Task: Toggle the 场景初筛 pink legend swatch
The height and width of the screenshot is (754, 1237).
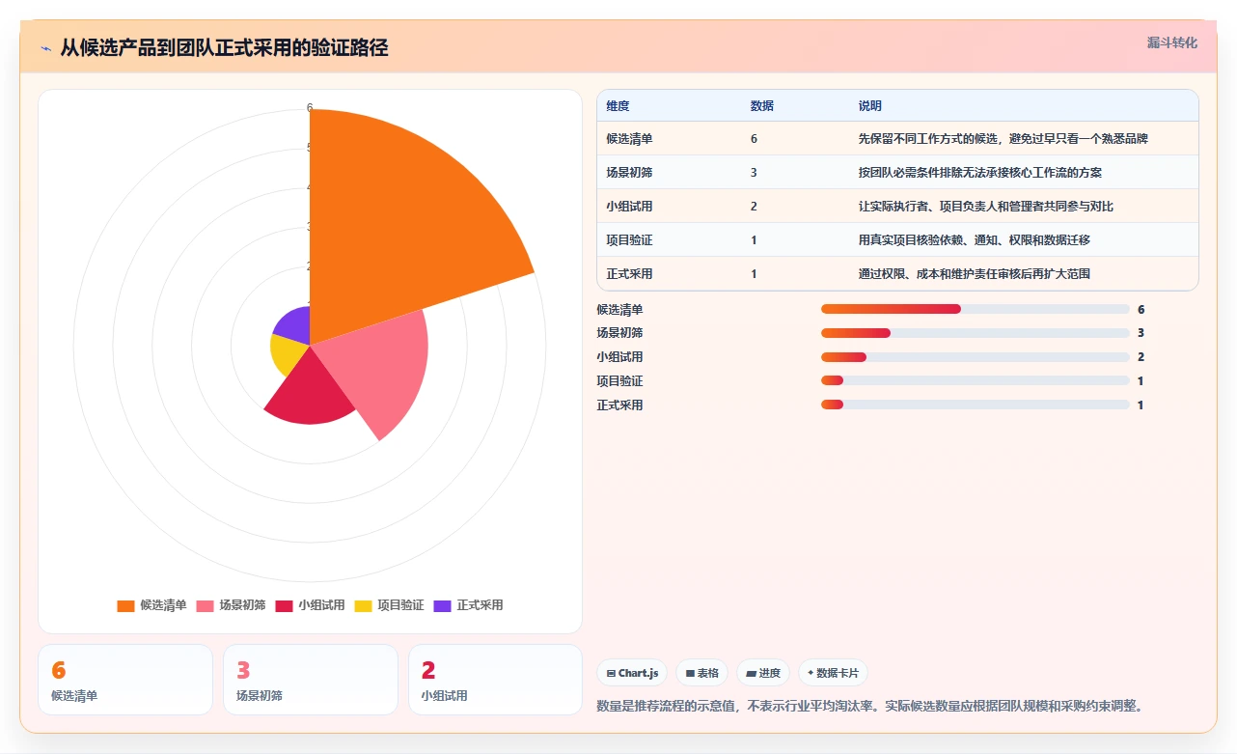Action: 205,606
